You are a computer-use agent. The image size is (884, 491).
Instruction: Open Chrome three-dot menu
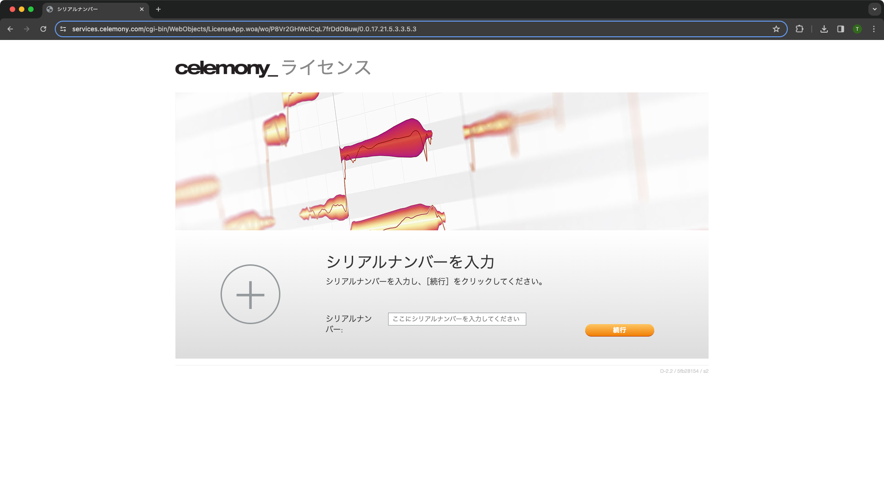pyautogui.click(x=874, y=29)
